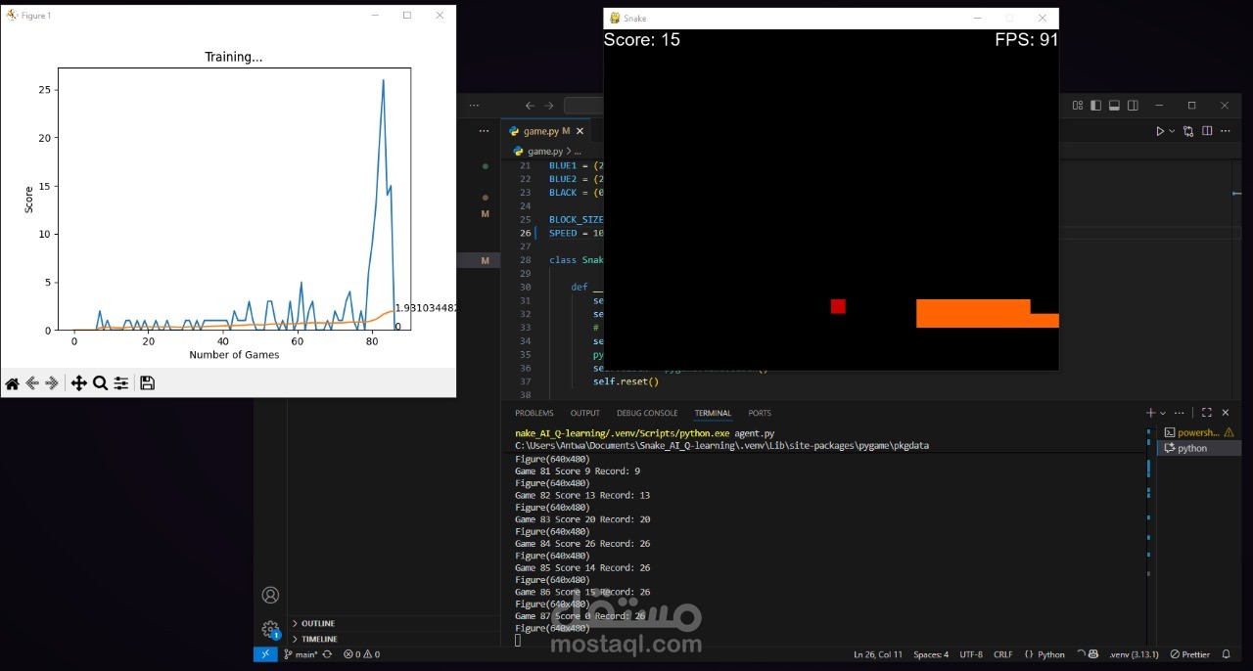
Task: Open errors and warnings count indicator
Action: click(361, 654)
